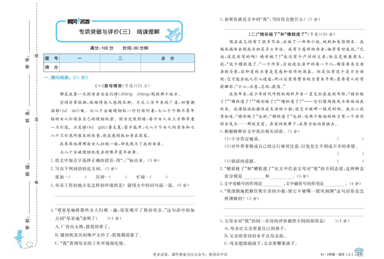Click question 4 about 我谨慎地把握住我生活的小船
Image resolution: width=384 pixels, height=259 pixels.
pyautogui.click(x=292, y=195)
